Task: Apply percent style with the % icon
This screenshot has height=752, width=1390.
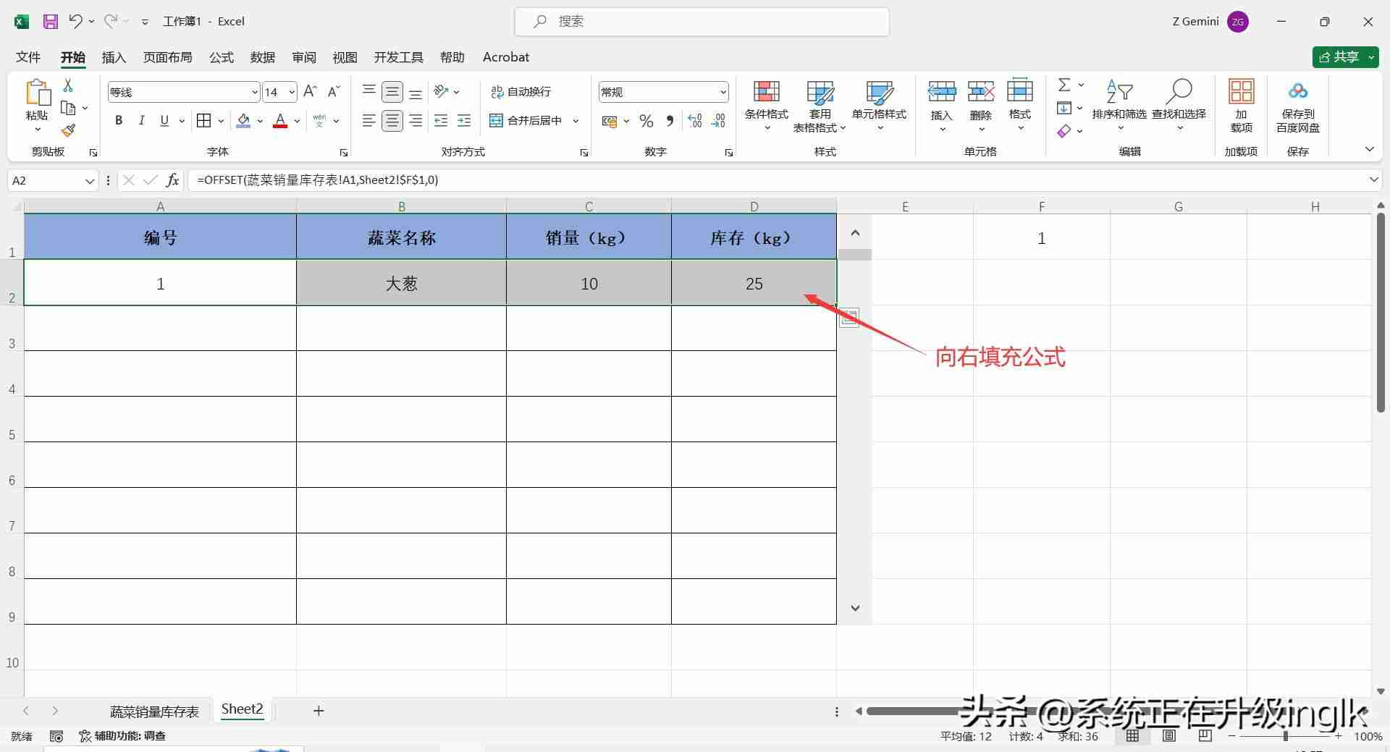Action: 646,121
